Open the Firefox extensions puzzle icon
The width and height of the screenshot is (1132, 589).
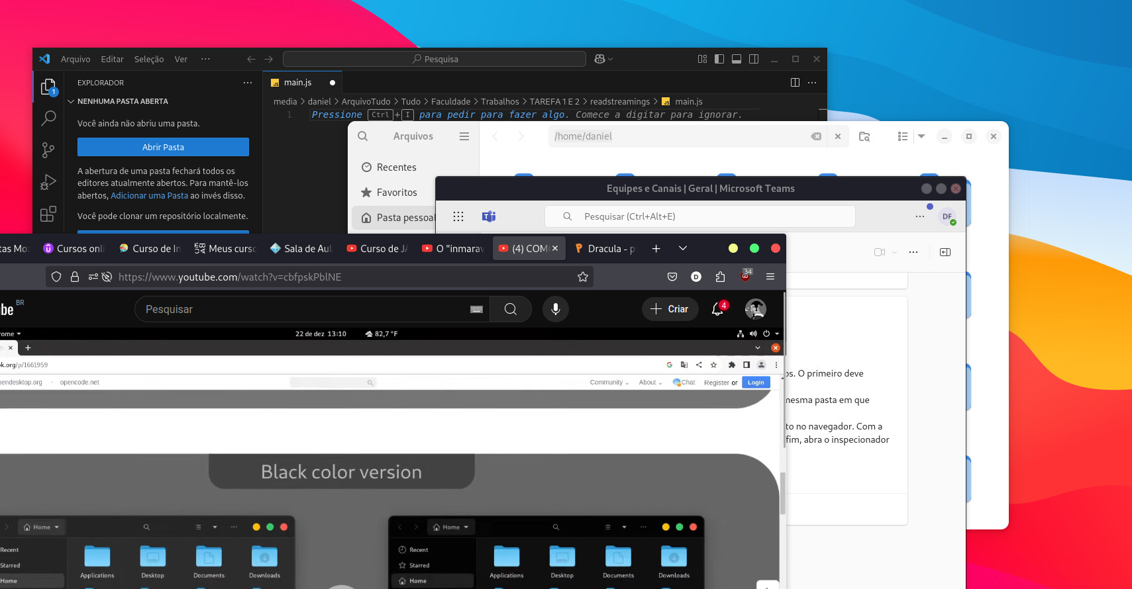(721, 277)
